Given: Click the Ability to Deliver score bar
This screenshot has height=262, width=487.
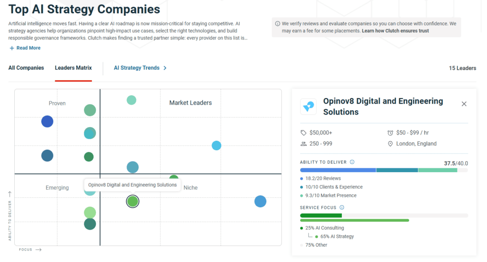Looking at the screenshot, I should [x=384, y=170].
